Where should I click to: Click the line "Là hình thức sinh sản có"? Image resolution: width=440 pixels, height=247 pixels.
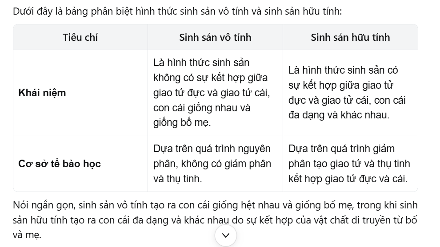pos(343,70)
